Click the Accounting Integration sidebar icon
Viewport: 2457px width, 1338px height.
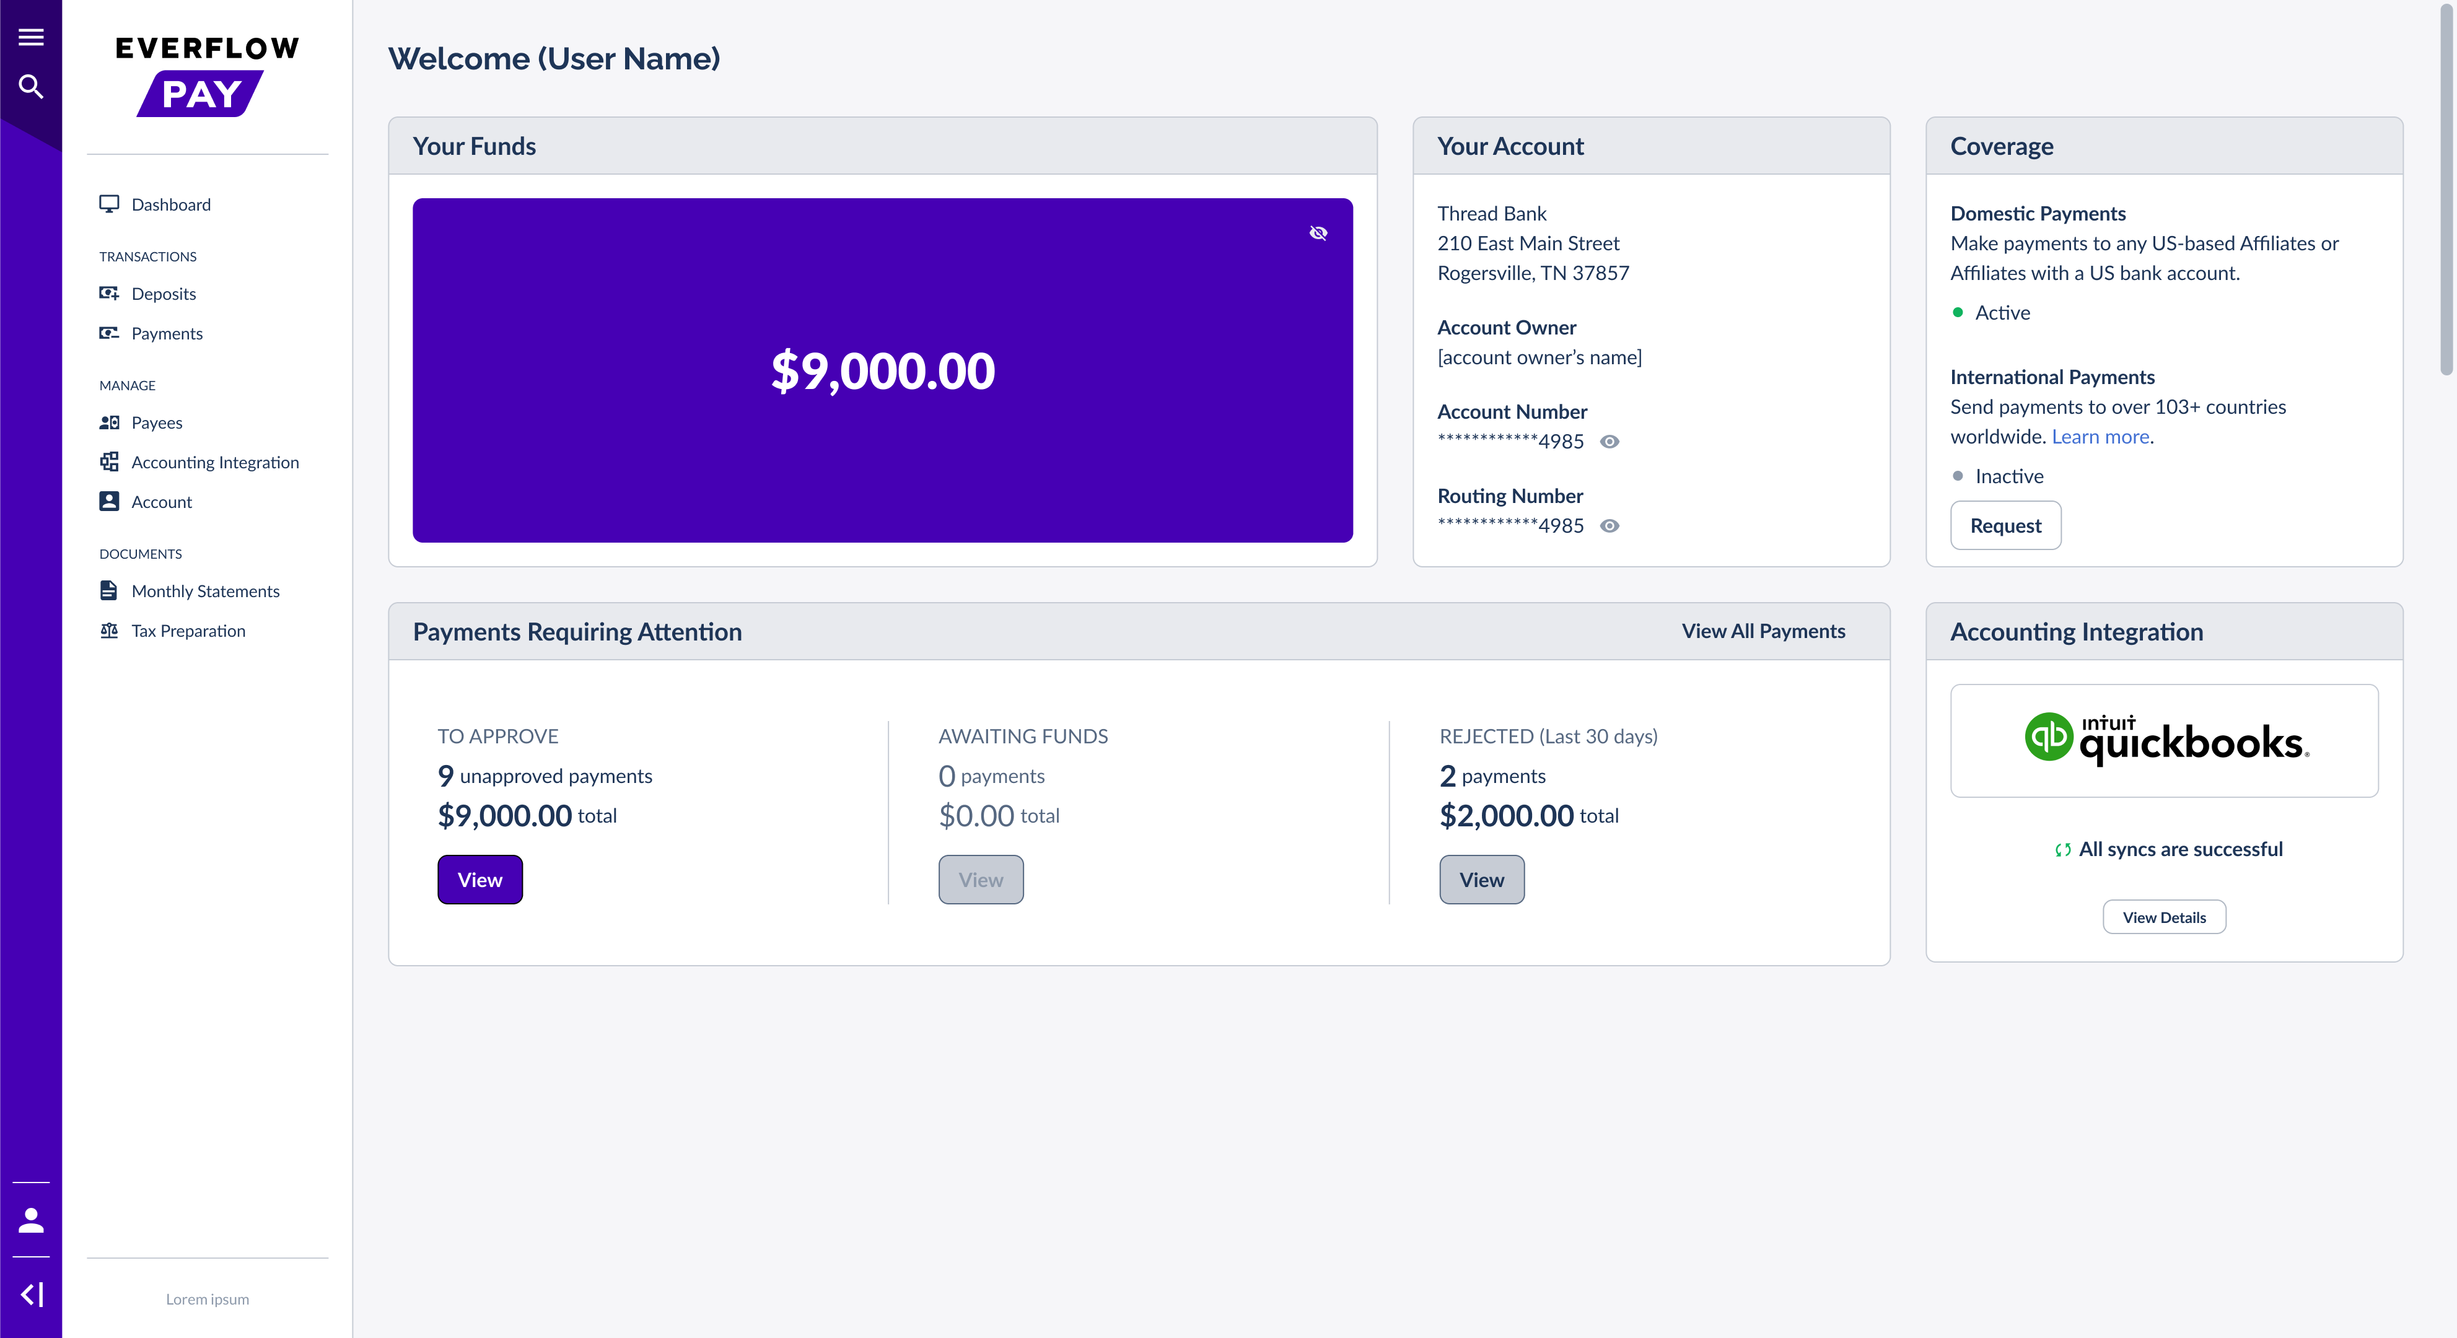tap(109, 461)
